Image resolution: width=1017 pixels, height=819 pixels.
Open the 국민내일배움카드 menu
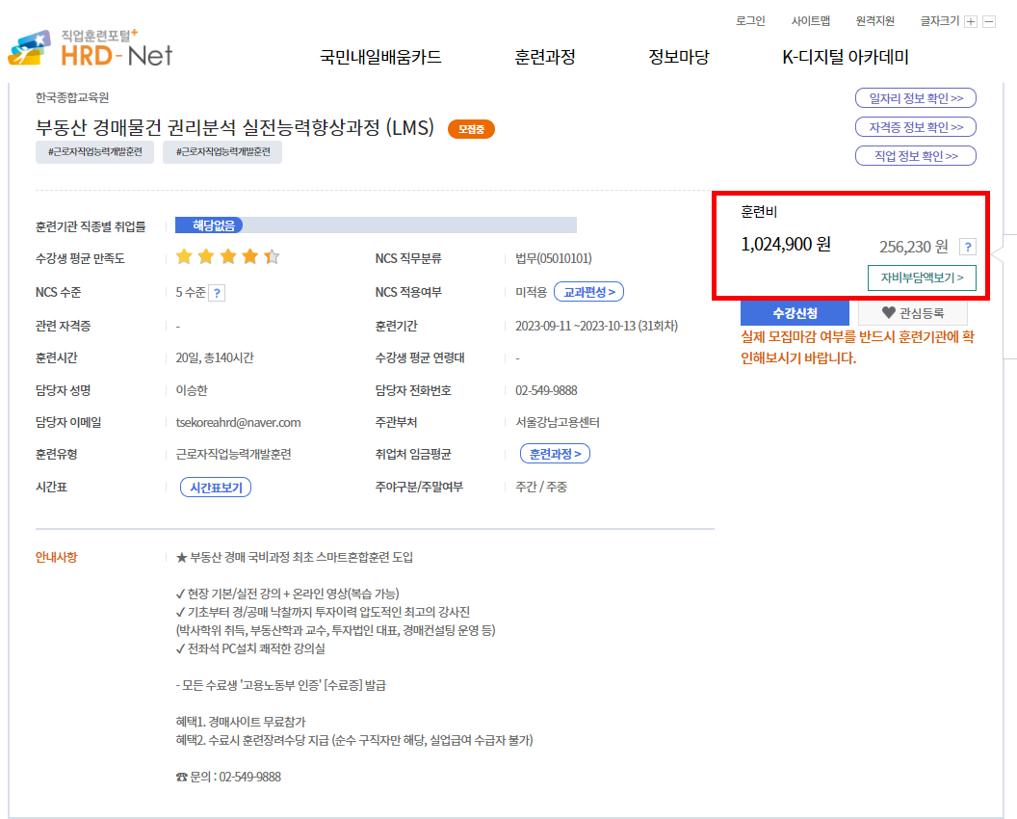[x=379, y=58]
